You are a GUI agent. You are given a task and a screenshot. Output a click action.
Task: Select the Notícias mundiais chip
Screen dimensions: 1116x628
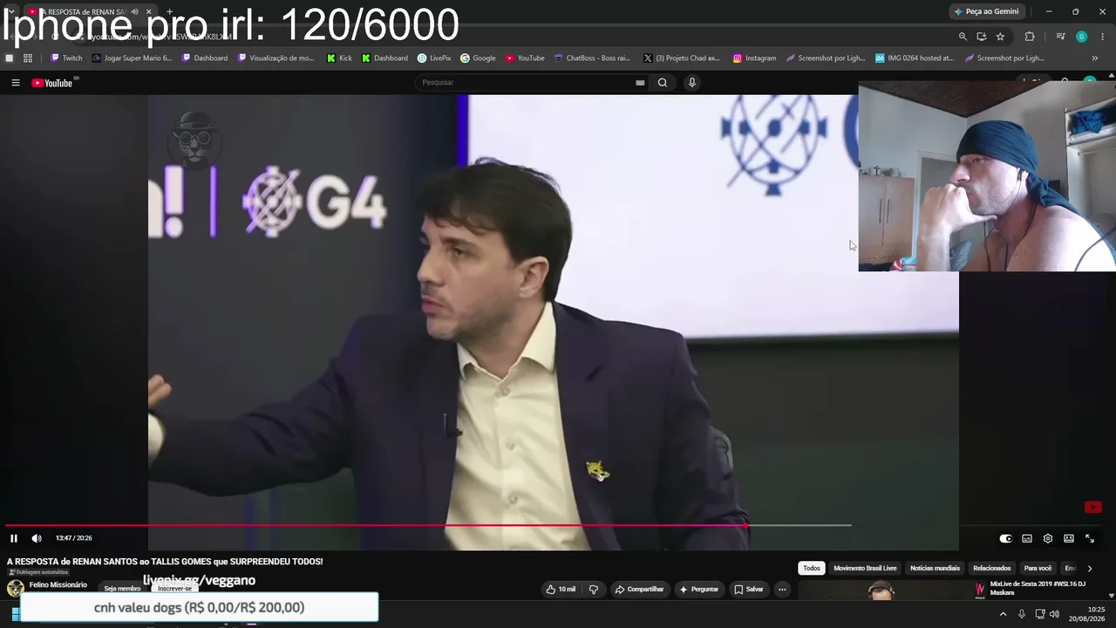point(935,569)
